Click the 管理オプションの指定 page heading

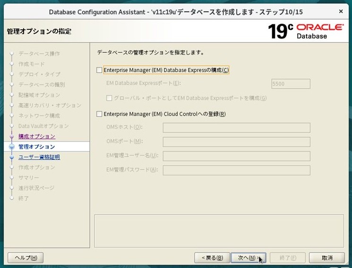point(39,31)
